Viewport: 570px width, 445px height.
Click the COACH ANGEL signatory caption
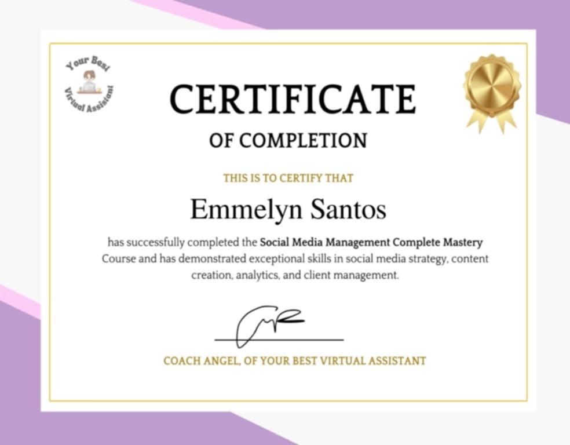(295, 360)
